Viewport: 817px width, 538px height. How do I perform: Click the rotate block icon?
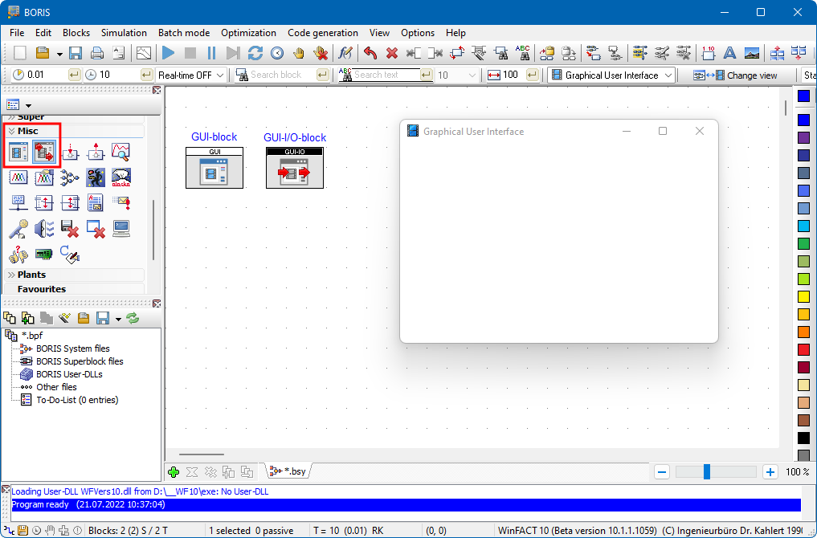457,53
